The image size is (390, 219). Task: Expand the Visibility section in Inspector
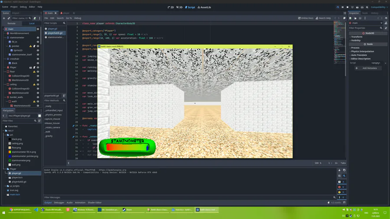355,41
